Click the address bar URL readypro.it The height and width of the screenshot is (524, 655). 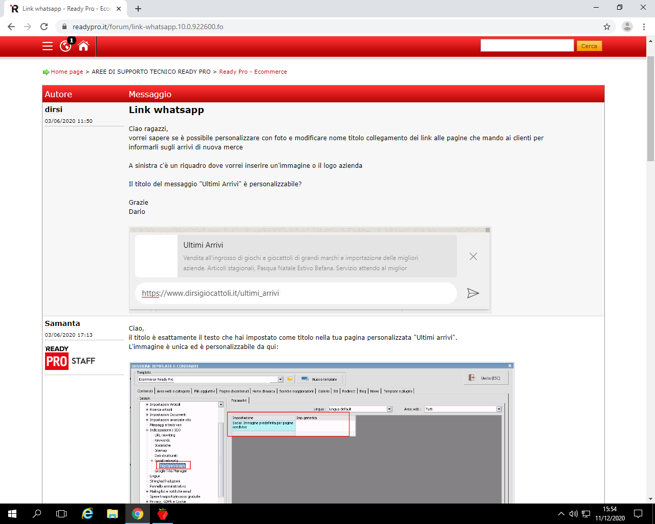148,27
